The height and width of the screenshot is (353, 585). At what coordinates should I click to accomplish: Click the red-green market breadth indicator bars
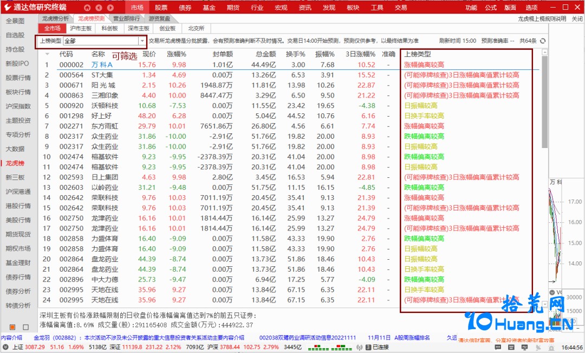tap(330, 348)
